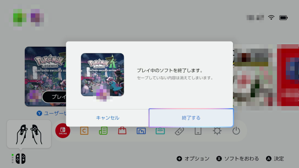This screenshot has height=168, width=299.
Task: Open the Controllers icon
Action: click(x=179, y=131)
